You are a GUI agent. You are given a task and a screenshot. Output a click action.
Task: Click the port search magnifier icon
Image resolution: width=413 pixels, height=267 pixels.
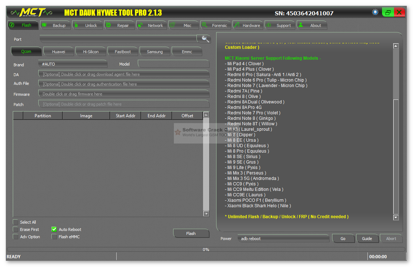coord(205,39)
